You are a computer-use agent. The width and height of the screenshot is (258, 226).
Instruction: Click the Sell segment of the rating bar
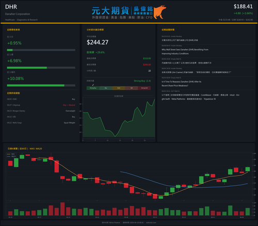point(132,88)
